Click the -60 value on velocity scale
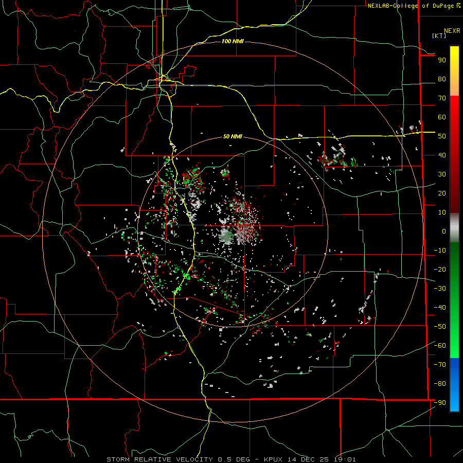 click(440, 346)
